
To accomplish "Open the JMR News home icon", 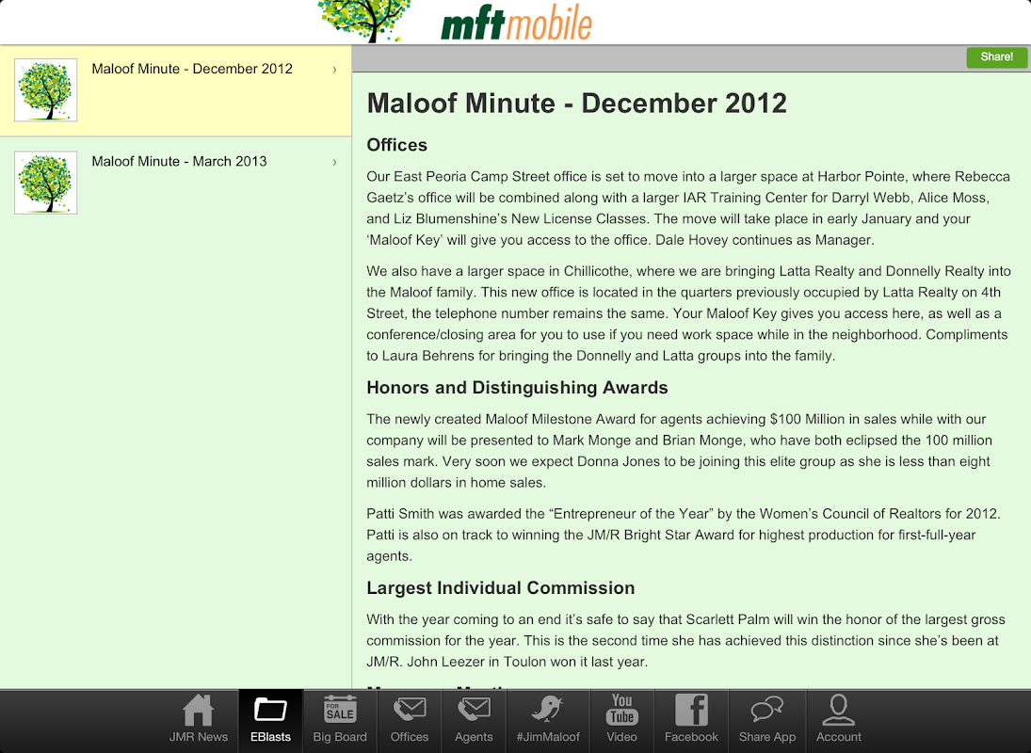I will click(x=198, y=711).
